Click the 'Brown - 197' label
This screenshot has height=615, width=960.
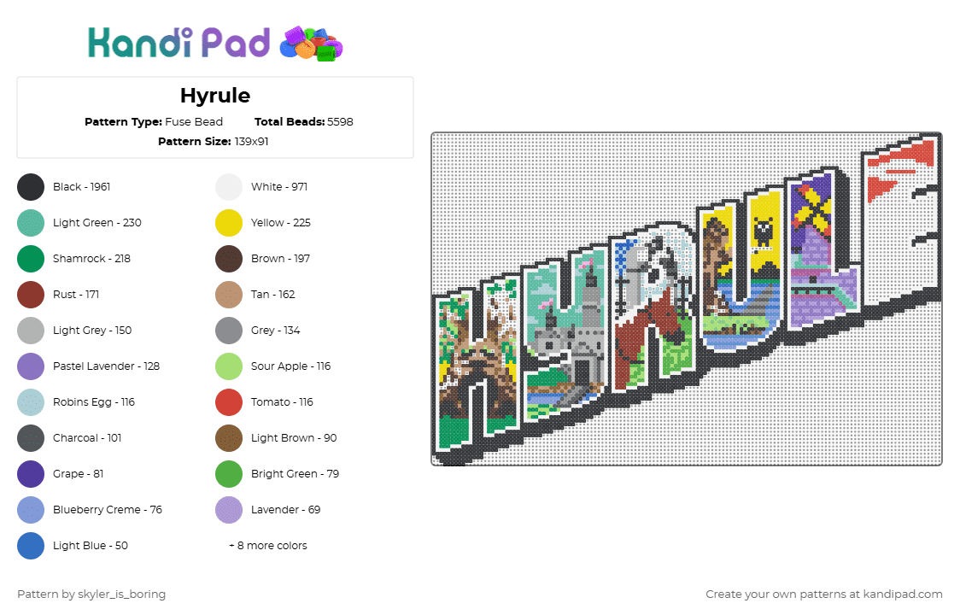pos(280,259)
